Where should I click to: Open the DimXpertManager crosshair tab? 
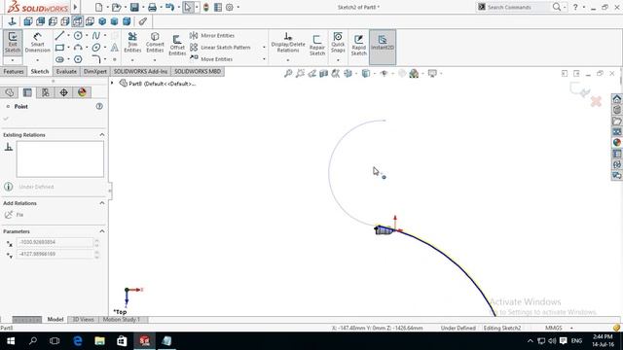coord(63,93)
